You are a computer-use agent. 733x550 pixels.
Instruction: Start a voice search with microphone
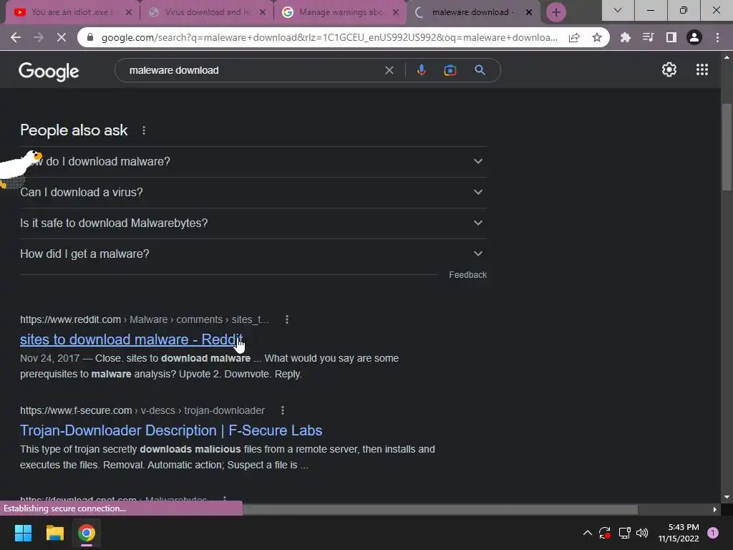(421, 70)
